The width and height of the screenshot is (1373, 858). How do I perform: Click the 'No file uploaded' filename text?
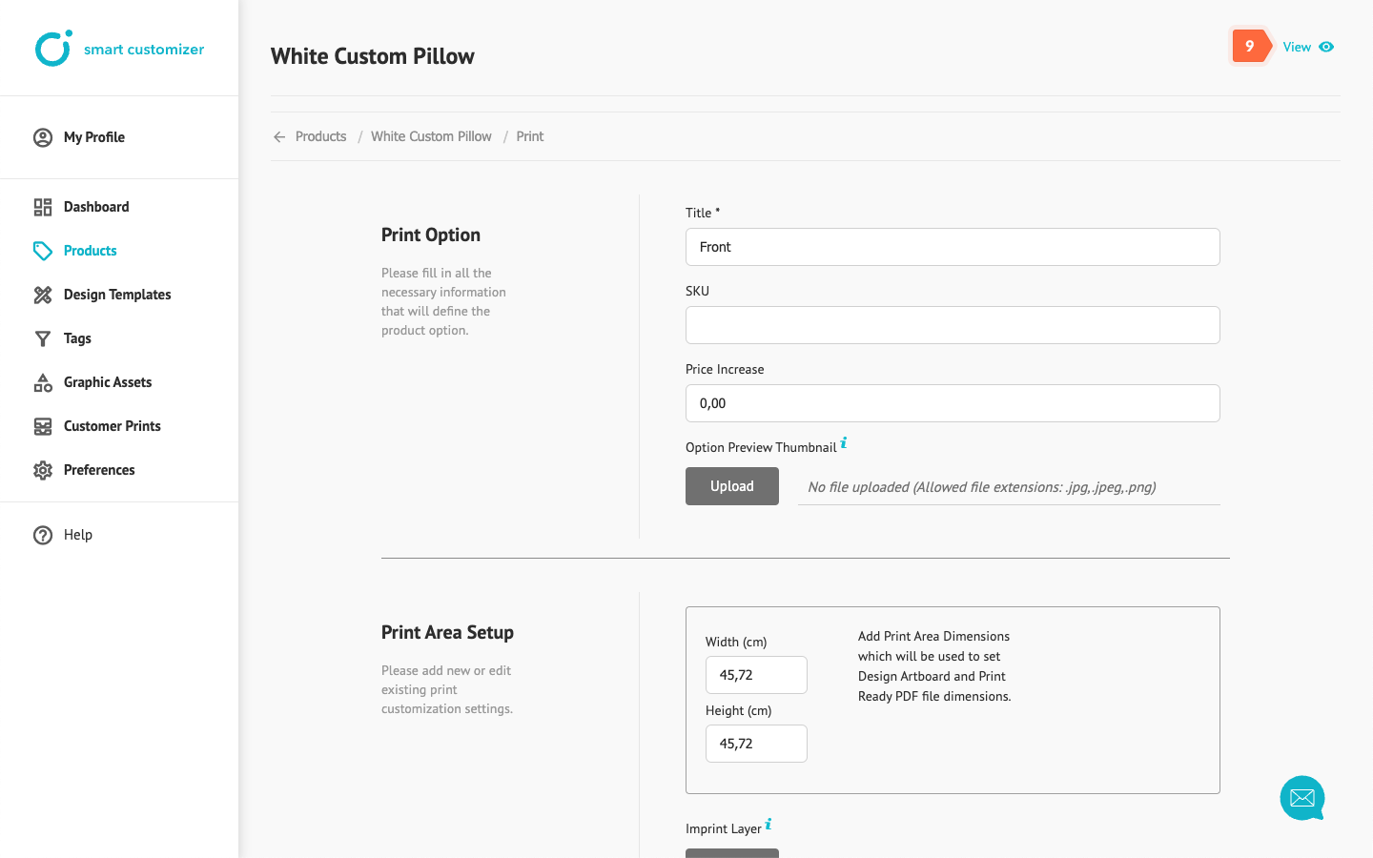(982, 487)
